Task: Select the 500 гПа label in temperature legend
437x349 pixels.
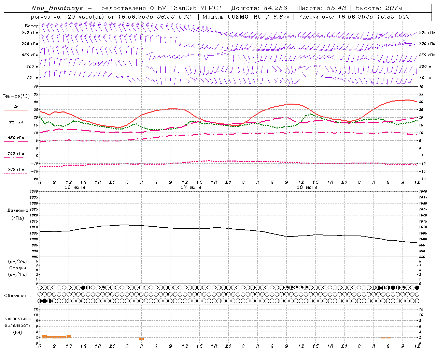Action: tap(16, 169)
